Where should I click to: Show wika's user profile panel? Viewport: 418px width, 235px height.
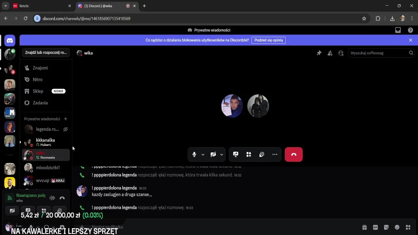click(341, 53)
